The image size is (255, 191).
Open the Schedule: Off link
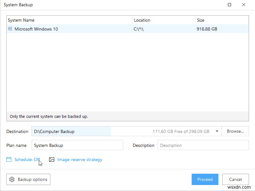(x=27, y=160)
